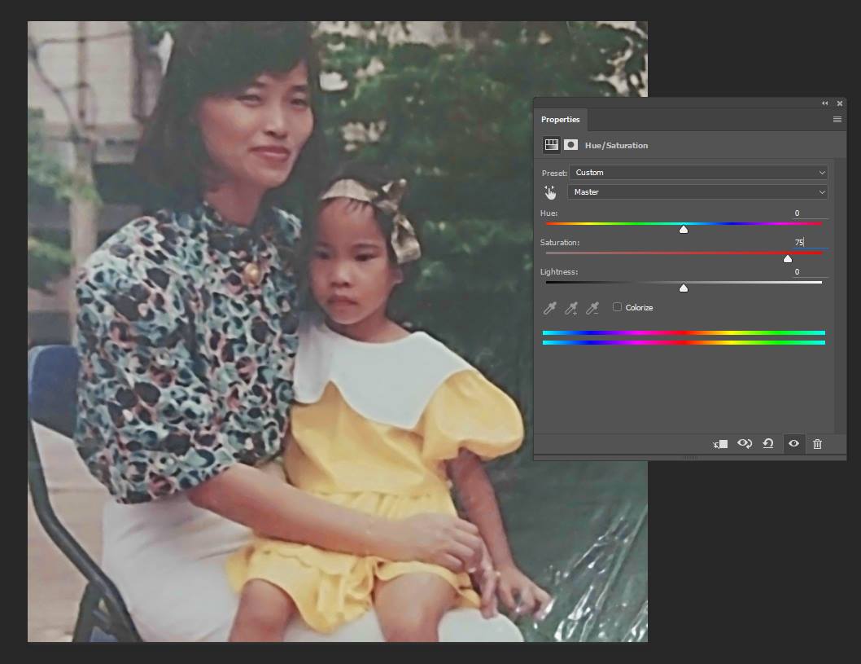Click the view previous state icon
Image resolution: width=861 pixels, height=664 pixels.
pos(744,444)
